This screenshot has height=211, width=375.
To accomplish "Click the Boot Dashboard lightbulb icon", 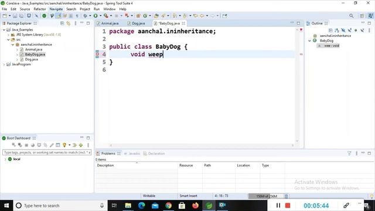I will click(x=64, y=145).
